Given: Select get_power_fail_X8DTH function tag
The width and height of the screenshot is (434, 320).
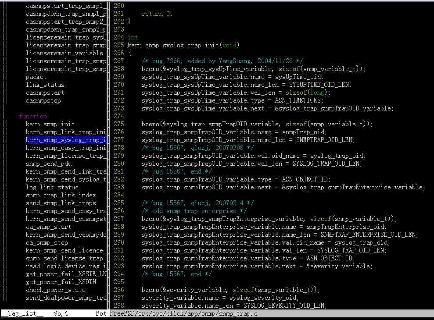Looking at the screenshot, I should click(x=61, y=282).
